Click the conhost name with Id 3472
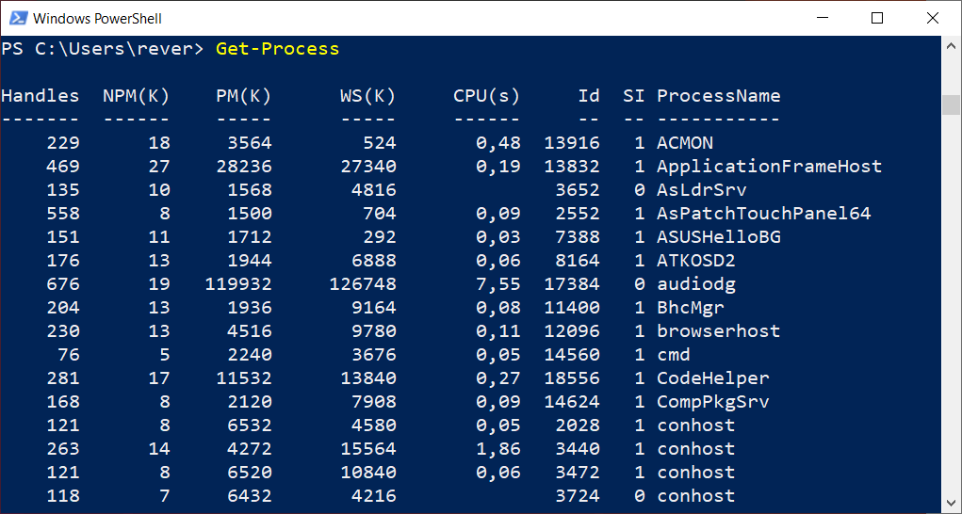 [x=696, y=473]
